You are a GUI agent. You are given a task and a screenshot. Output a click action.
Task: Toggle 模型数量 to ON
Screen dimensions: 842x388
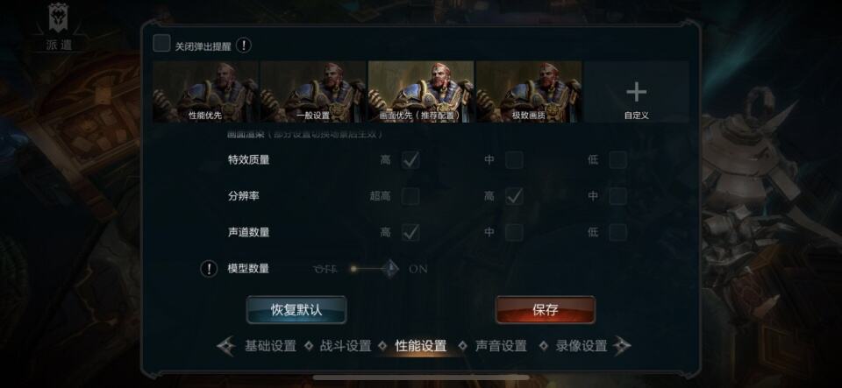[418, 269]
